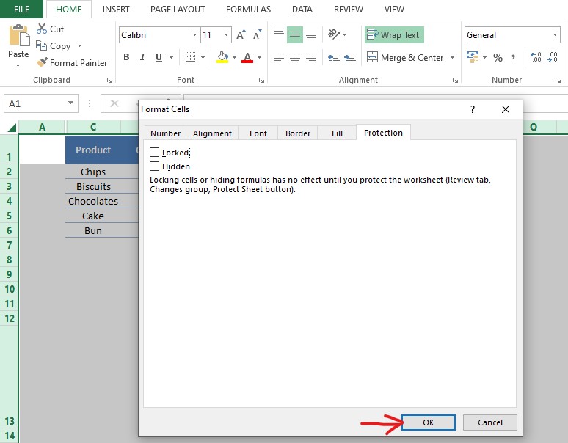Decrease decimal places
The width and height of the screenshot is (568, 443).
pos(553,57)
